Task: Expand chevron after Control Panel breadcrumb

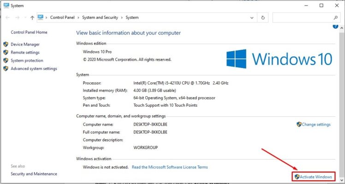Action: (x=78, y=17)
